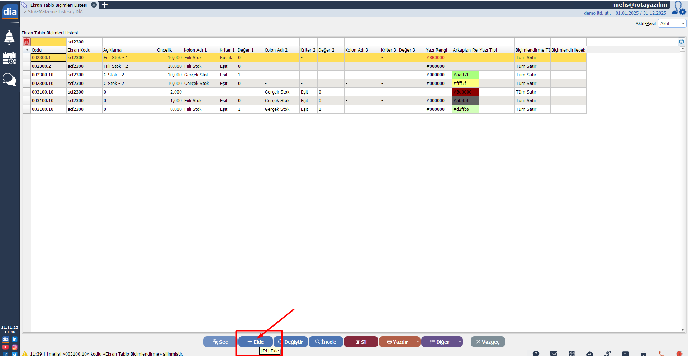Open a new tab with plus button
This screenshot has height=356, width=688.
105,5
